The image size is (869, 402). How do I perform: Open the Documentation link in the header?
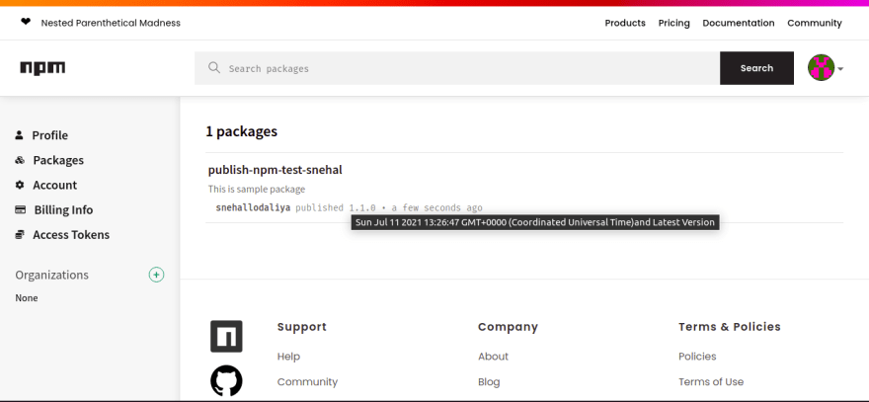(x=739, y=23)
